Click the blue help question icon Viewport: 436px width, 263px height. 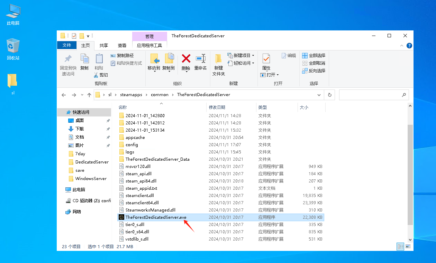point(409,46)
